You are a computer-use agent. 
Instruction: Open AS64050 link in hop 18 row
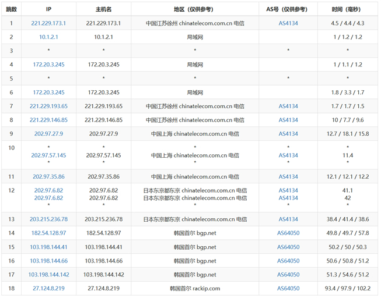pyautogui.click(x=288, y=289)
